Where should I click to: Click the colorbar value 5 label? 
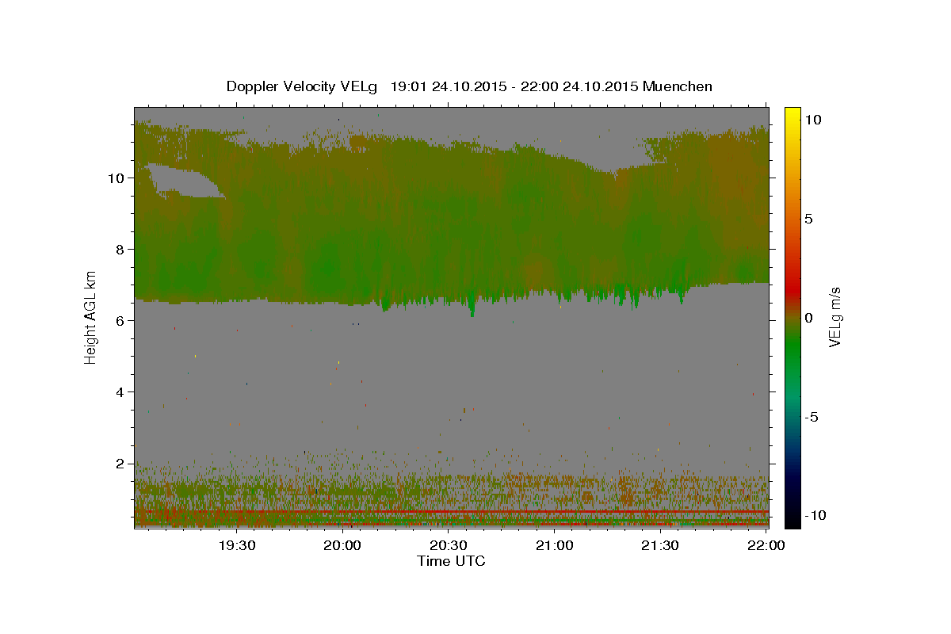[x=808, y=219]
